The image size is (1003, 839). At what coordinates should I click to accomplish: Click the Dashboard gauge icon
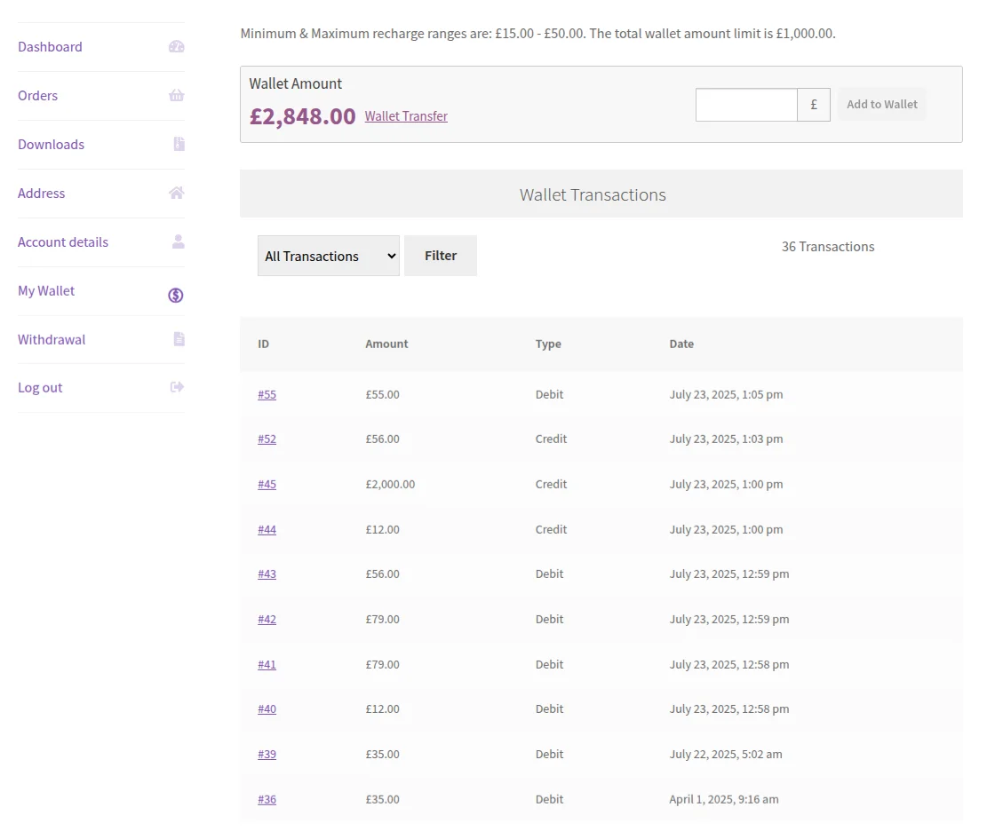point(176,47)
